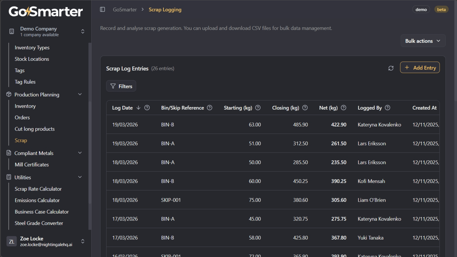Viewport: 457px width, 257px height.
Task: Click the ZL avatar badge
Action: [x=12, y=241]
